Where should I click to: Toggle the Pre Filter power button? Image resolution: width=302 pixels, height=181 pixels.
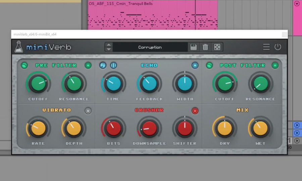coord(88,65)
